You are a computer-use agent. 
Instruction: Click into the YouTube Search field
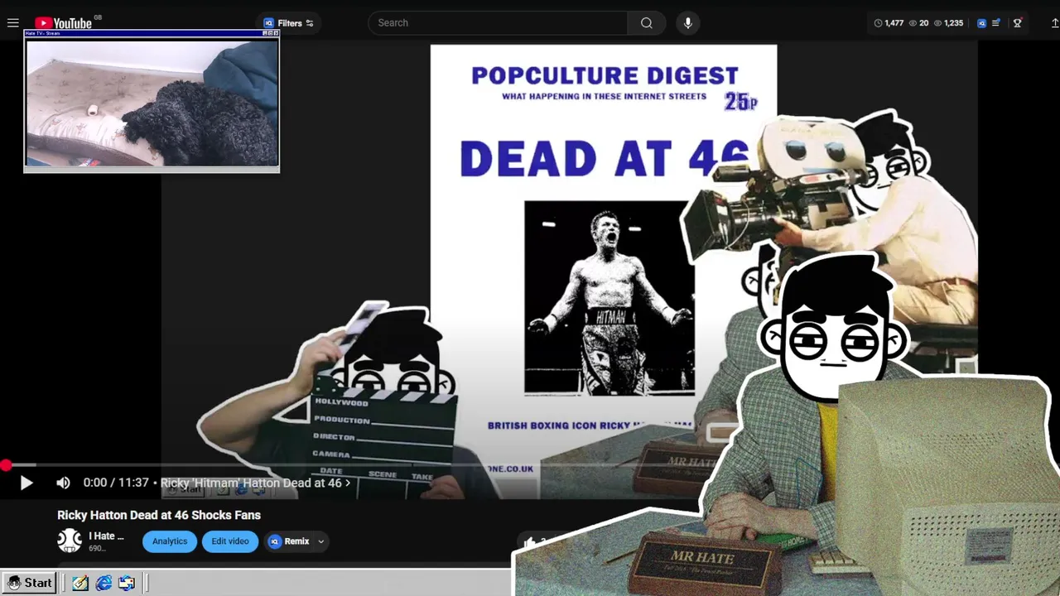pyautogui.click(x=498, y=23)
